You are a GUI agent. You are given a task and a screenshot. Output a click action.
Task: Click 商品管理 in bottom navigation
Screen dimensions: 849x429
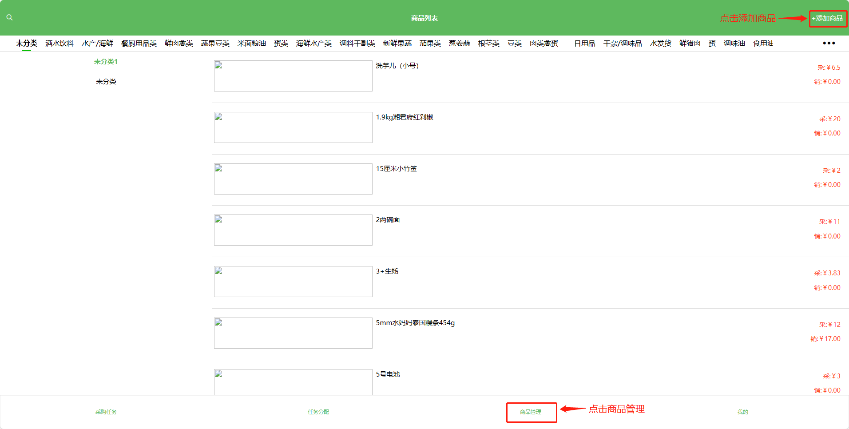point(531,412)
